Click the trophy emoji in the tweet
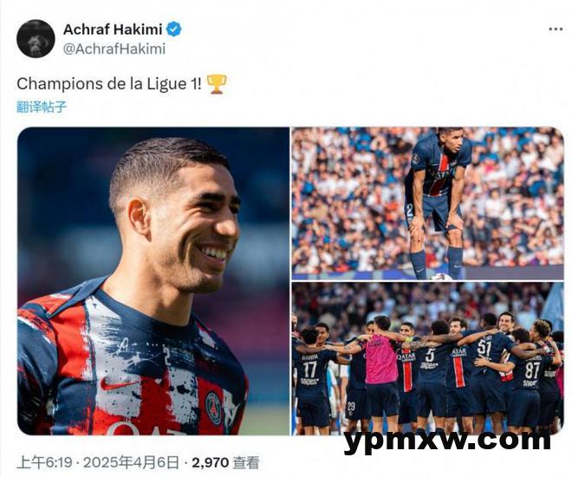572x477 pixels. tap(217, 84)
